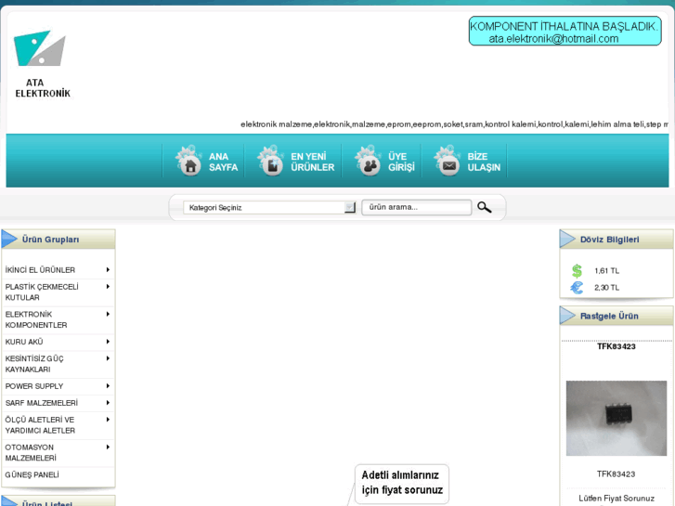Viewport: 675px width, 506px height.
Task: Open the ELEKTRONİK KOMPONENTLER category
Action: (x=36, y=319)
